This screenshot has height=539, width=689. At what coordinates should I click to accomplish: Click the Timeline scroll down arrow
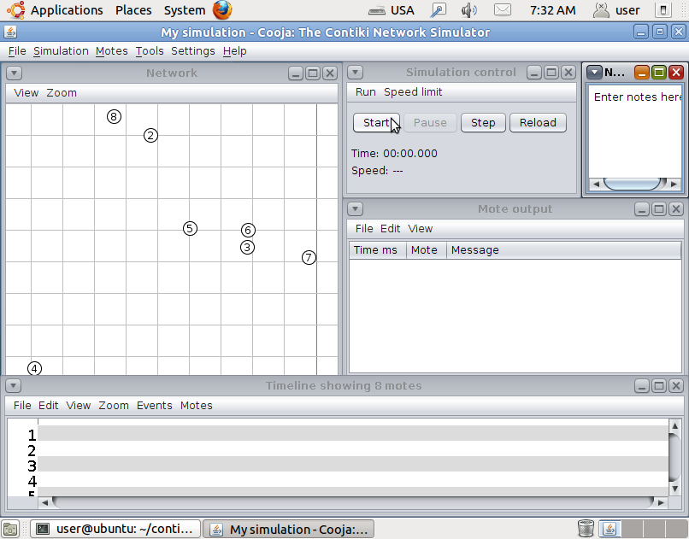point(675,489)
